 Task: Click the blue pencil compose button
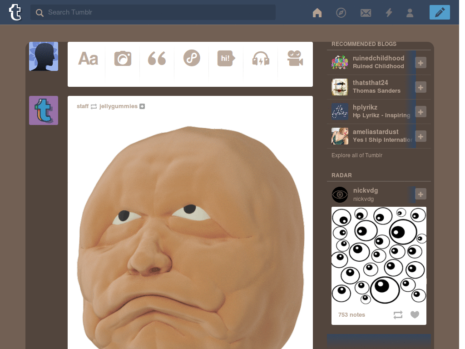(x=440, y=12)
